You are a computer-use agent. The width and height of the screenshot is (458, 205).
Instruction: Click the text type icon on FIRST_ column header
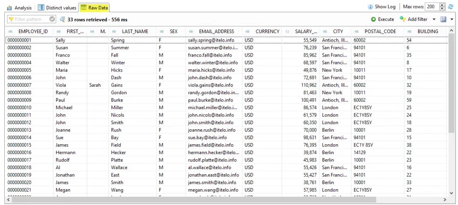point(59,32)
